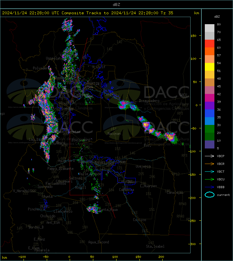Click the white VBCP arrow symbol
Screen dimensions: 233x261
tap(209, 156)
